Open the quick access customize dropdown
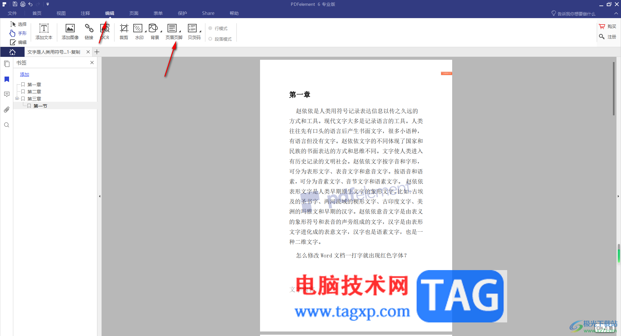621x336 pixels. tap(48, 4)
